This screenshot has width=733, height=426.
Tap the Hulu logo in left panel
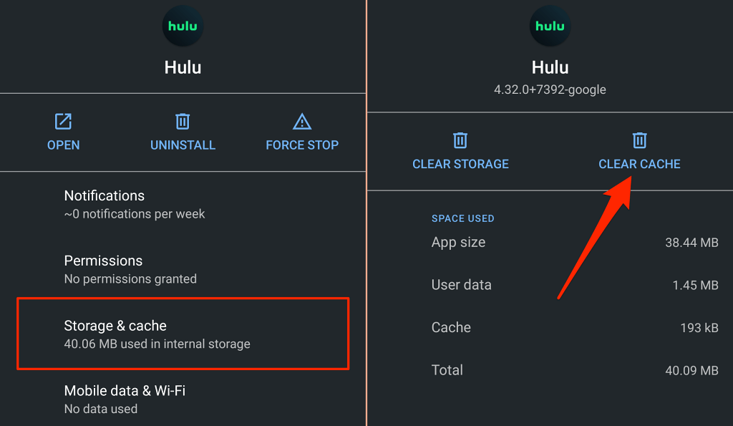(183, 26)
